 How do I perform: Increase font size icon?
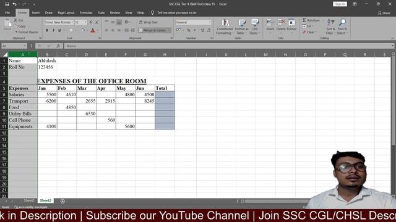pyautogui.click(x=91, y=22)
